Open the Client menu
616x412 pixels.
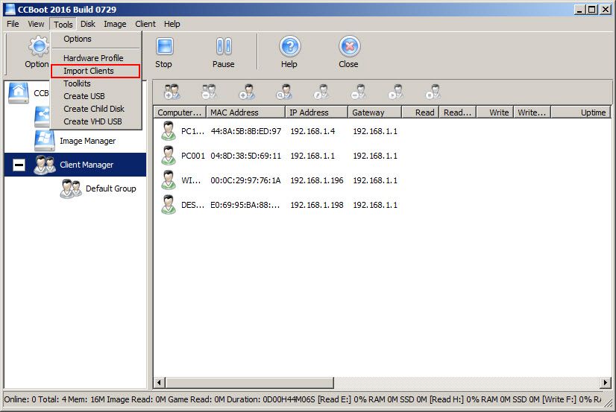pyautogui.click(x=145, y=24)
